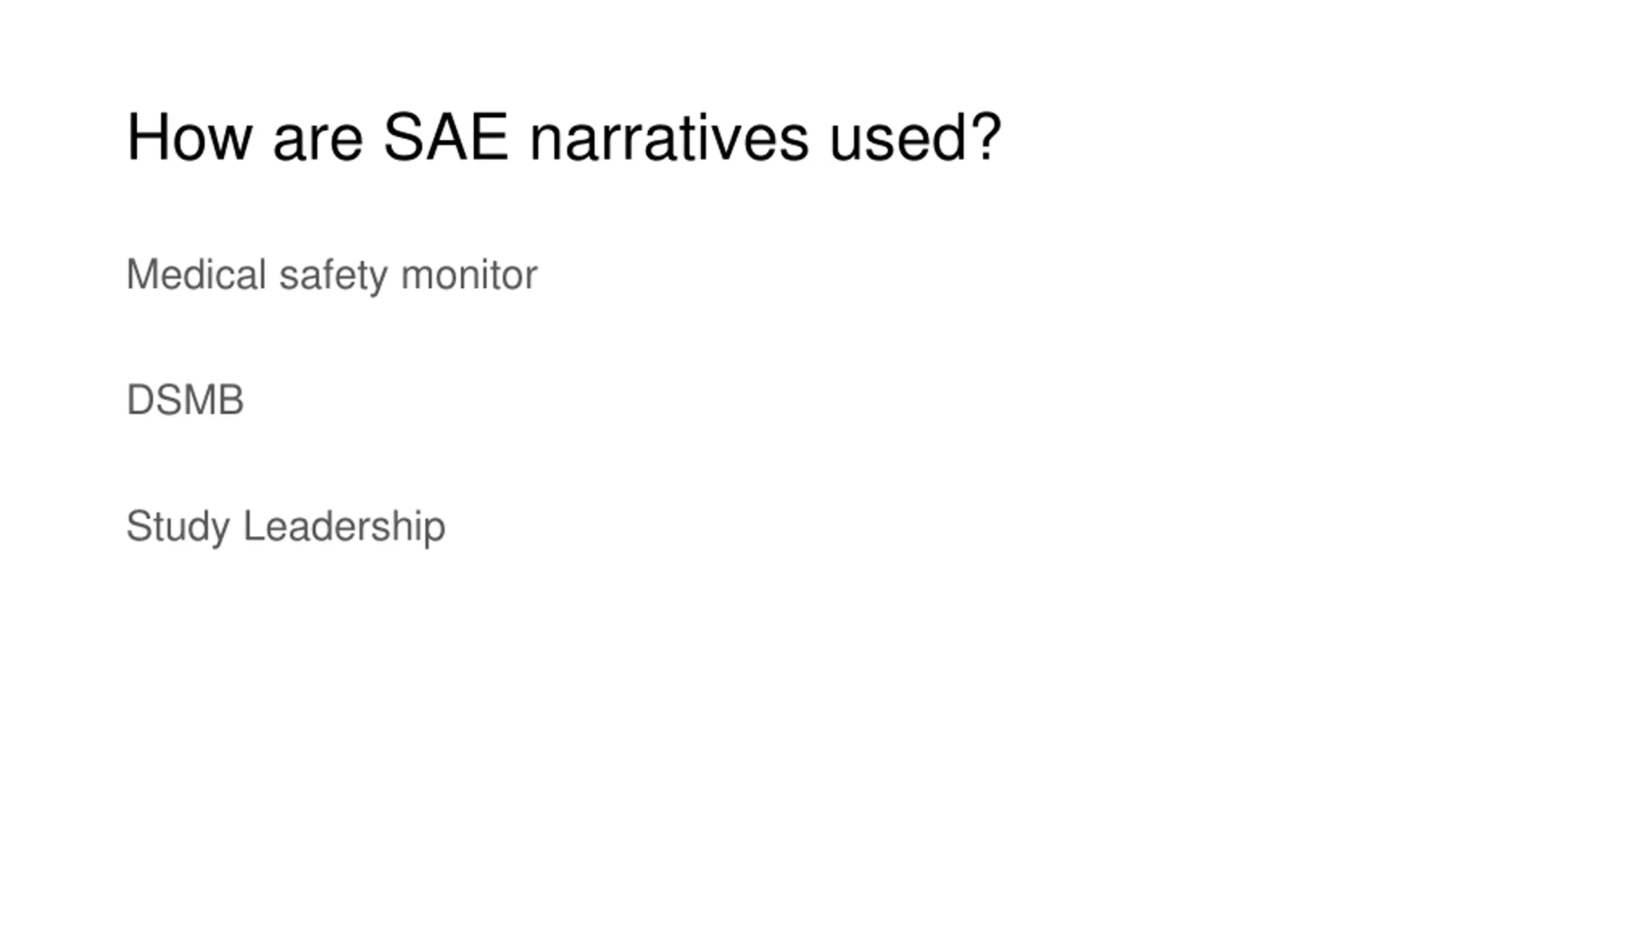Viewport: 1650px width, 928px height.
Task: Select the word "are" in the title
Action: (x=318, y=143)
